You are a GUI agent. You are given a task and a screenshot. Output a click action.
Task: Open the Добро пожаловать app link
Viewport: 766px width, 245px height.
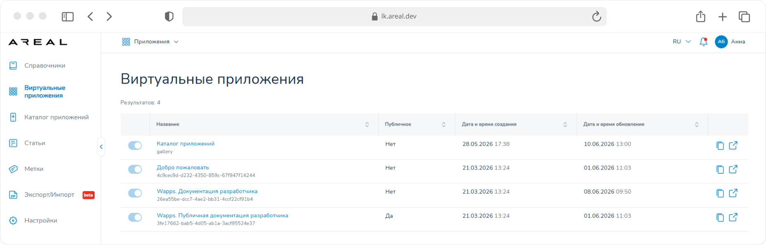click(x=183, y=168)
